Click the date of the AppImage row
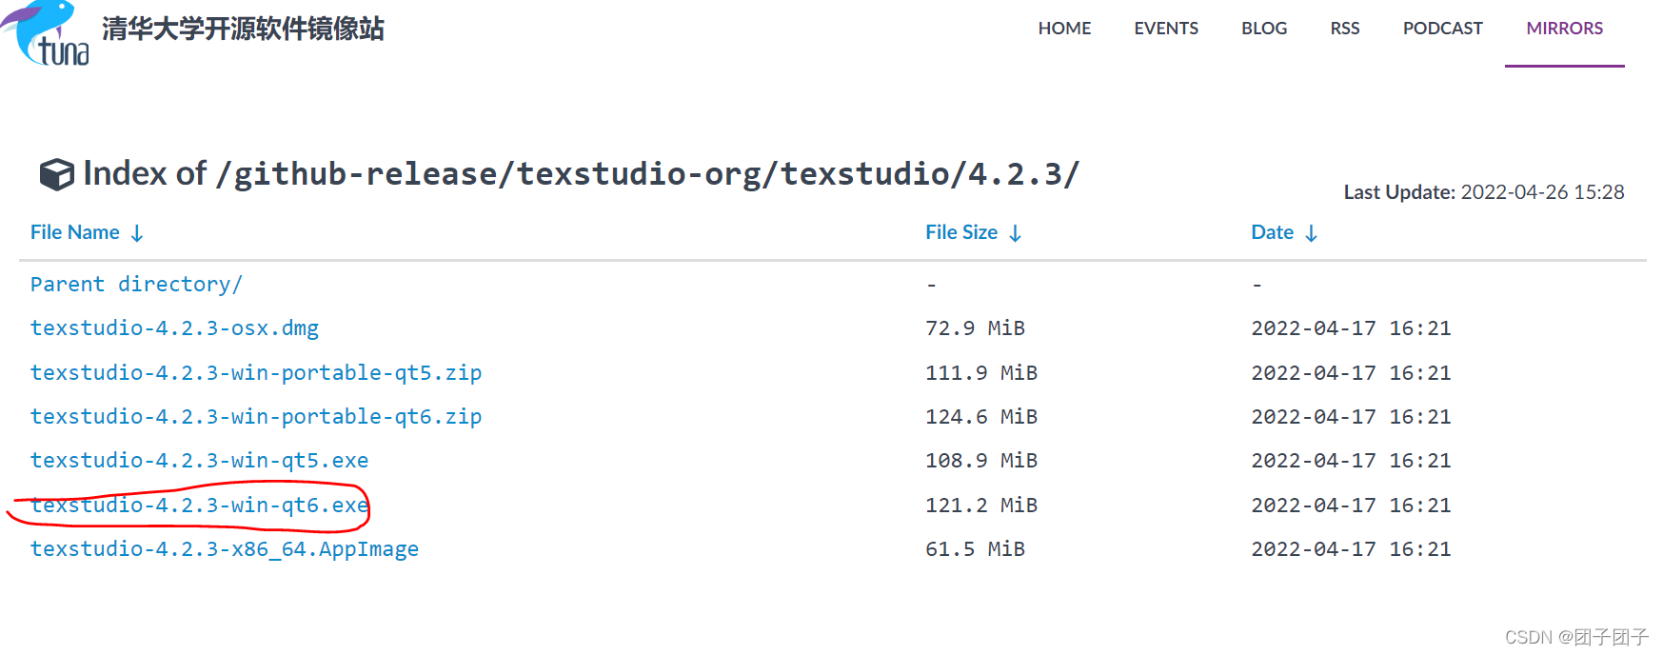Screen dimensions: 1663x655 click(x=1351, y=549)
